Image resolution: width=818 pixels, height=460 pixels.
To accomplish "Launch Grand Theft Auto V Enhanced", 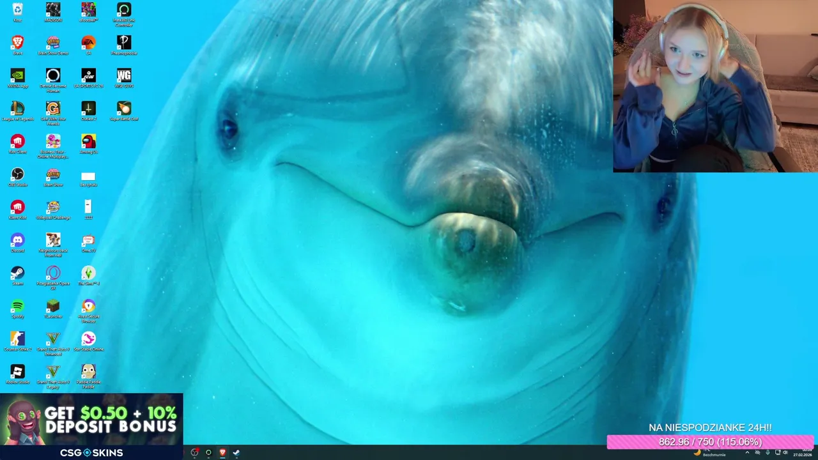I will point(53,344).
